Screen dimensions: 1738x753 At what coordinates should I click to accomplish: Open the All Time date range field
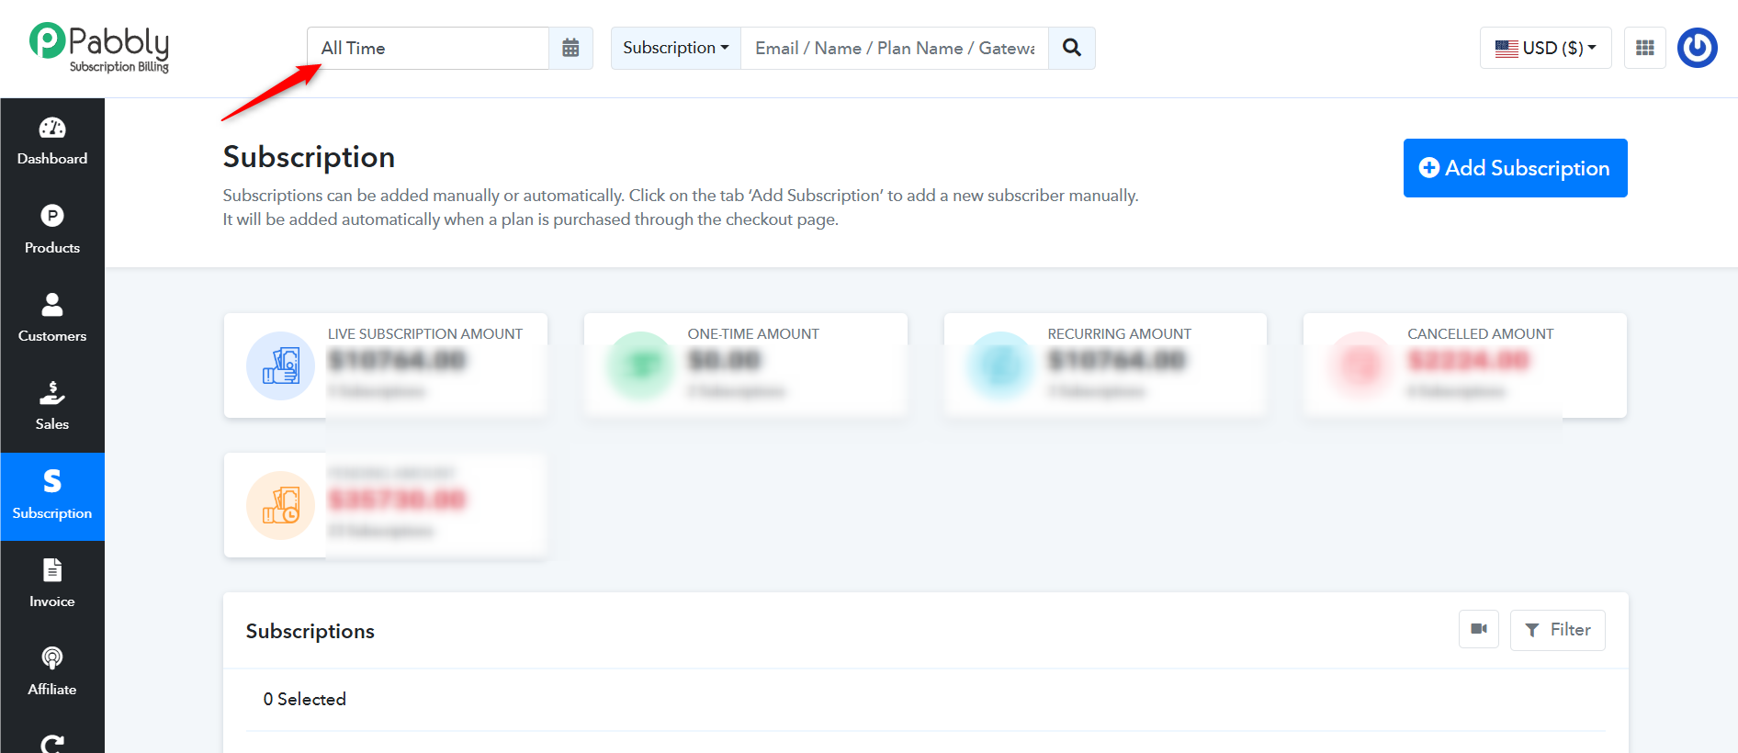[428, 48]
